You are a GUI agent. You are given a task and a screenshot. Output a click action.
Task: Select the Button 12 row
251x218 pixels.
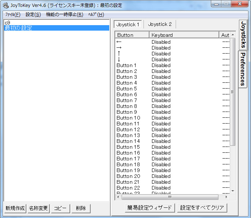coord(172,129)
